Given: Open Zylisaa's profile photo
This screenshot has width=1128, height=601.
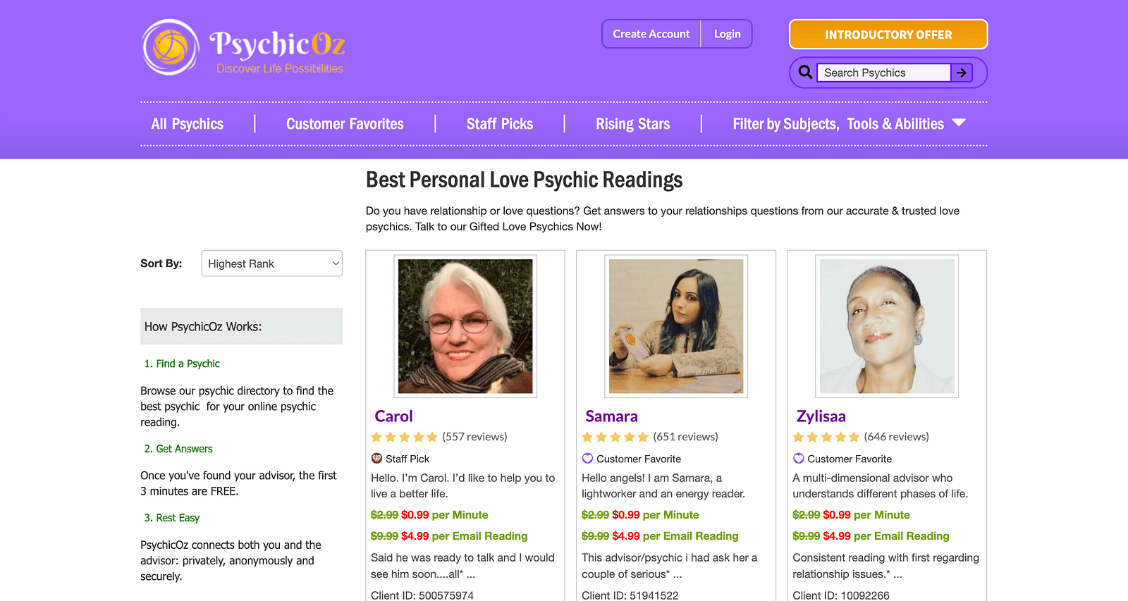Looking at the screenshot, I should (887, 326).
